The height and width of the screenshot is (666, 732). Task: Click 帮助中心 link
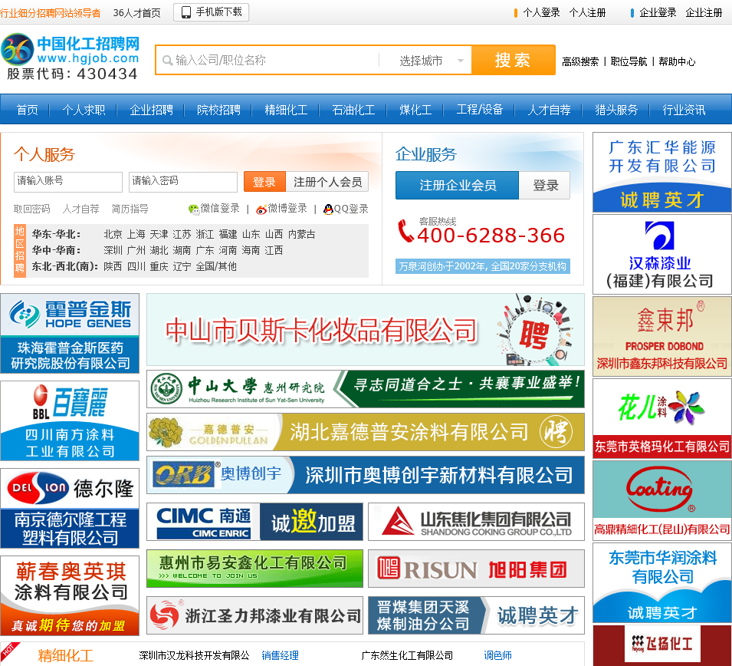[677, 61]
